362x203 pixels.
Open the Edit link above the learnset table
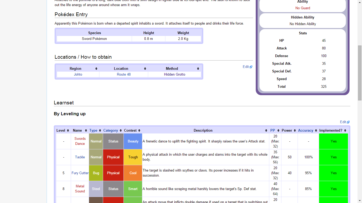pos(345,122)
